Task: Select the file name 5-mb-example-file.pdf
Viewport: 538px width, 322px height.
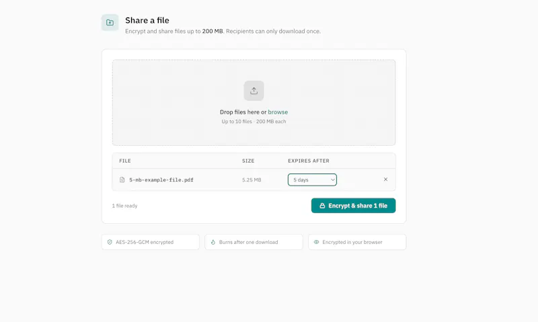Action: 161,179
